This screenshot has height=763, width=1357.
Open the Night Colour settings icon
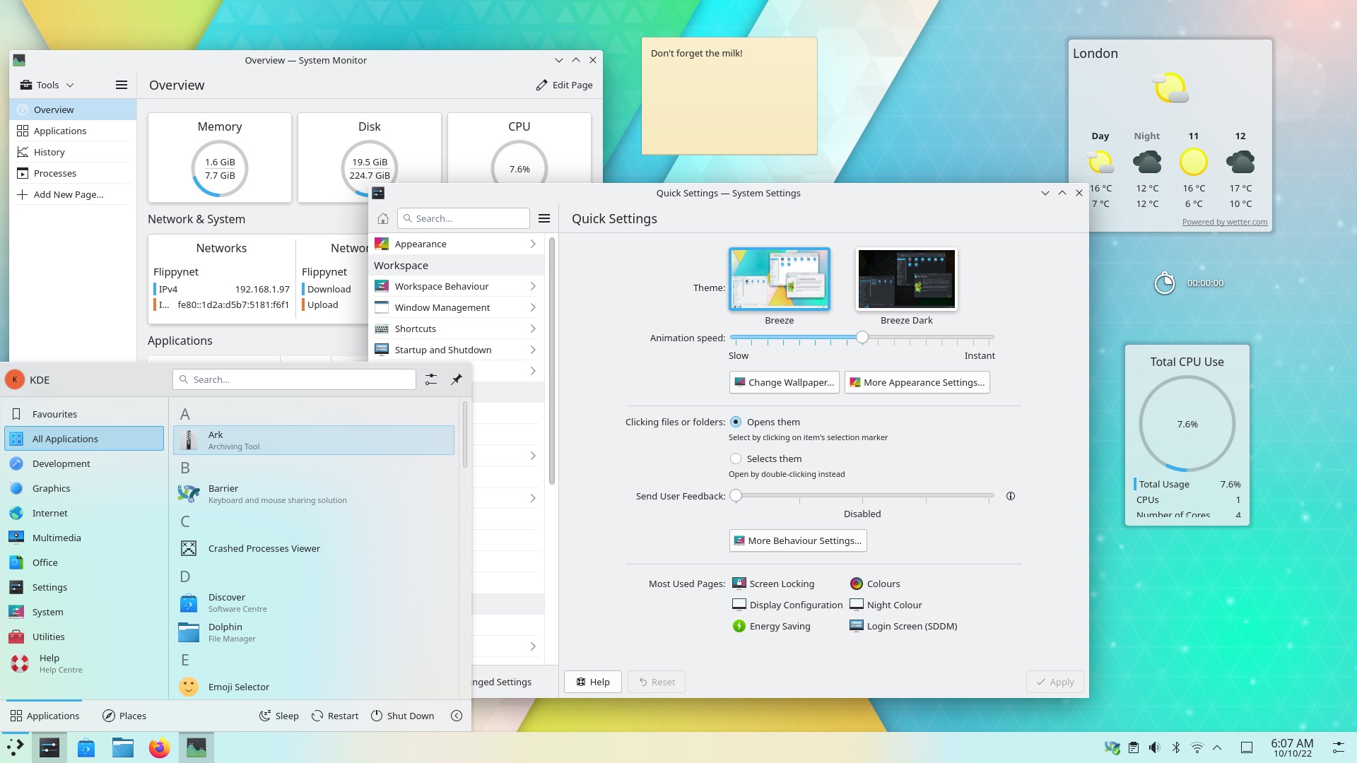coord(856,605)
